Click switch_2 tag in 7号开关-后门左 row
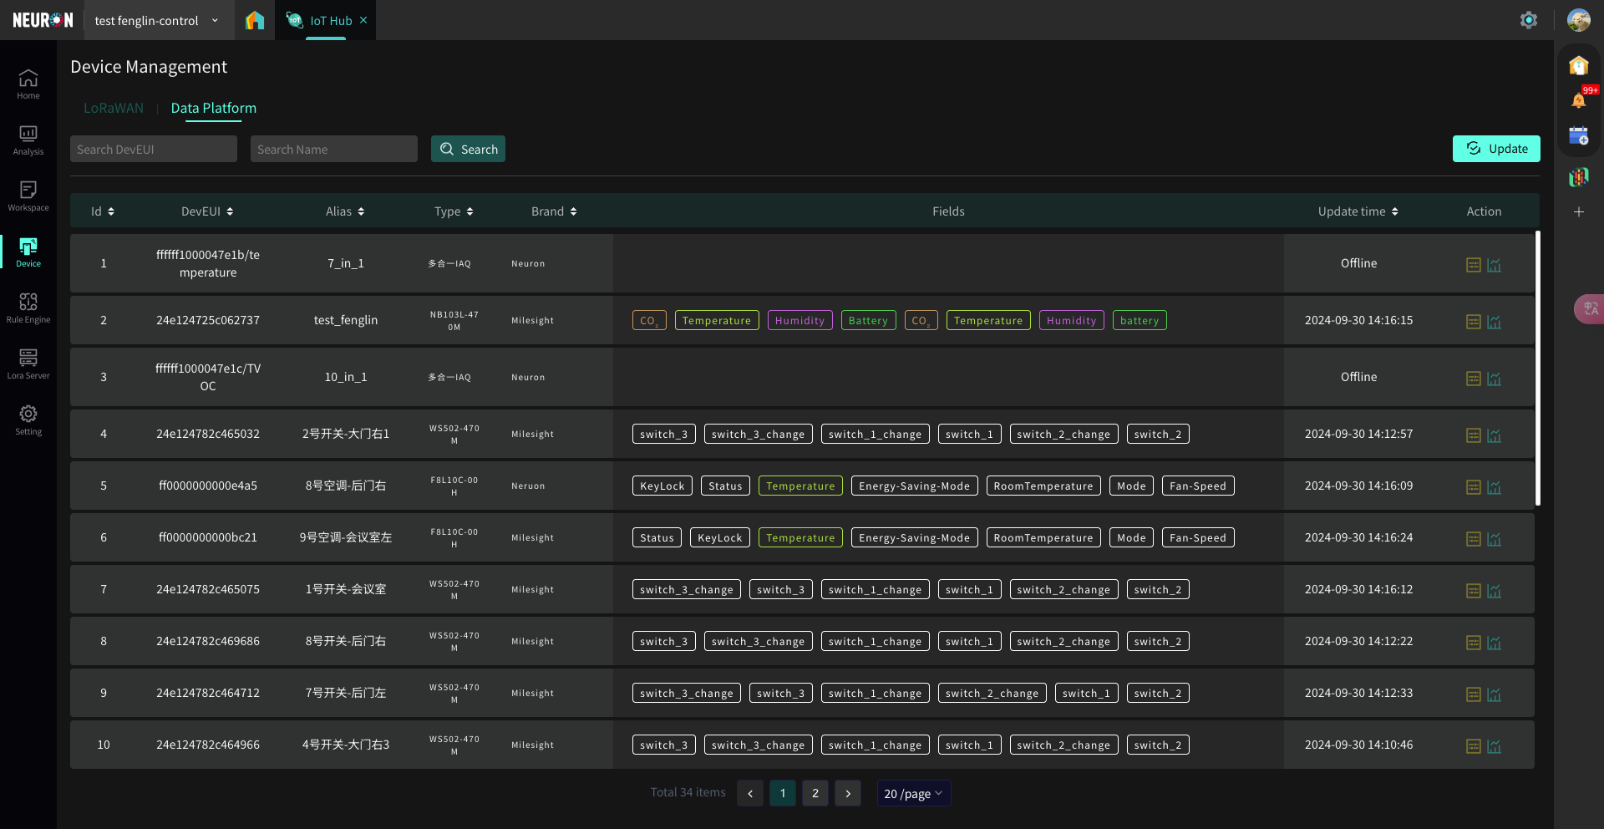The width and height of the screenshot is (1604, 829). pos(1158,693)
